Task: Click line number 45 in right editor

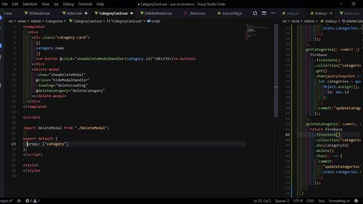Action: pyautogui.click(x=288, y=135)
